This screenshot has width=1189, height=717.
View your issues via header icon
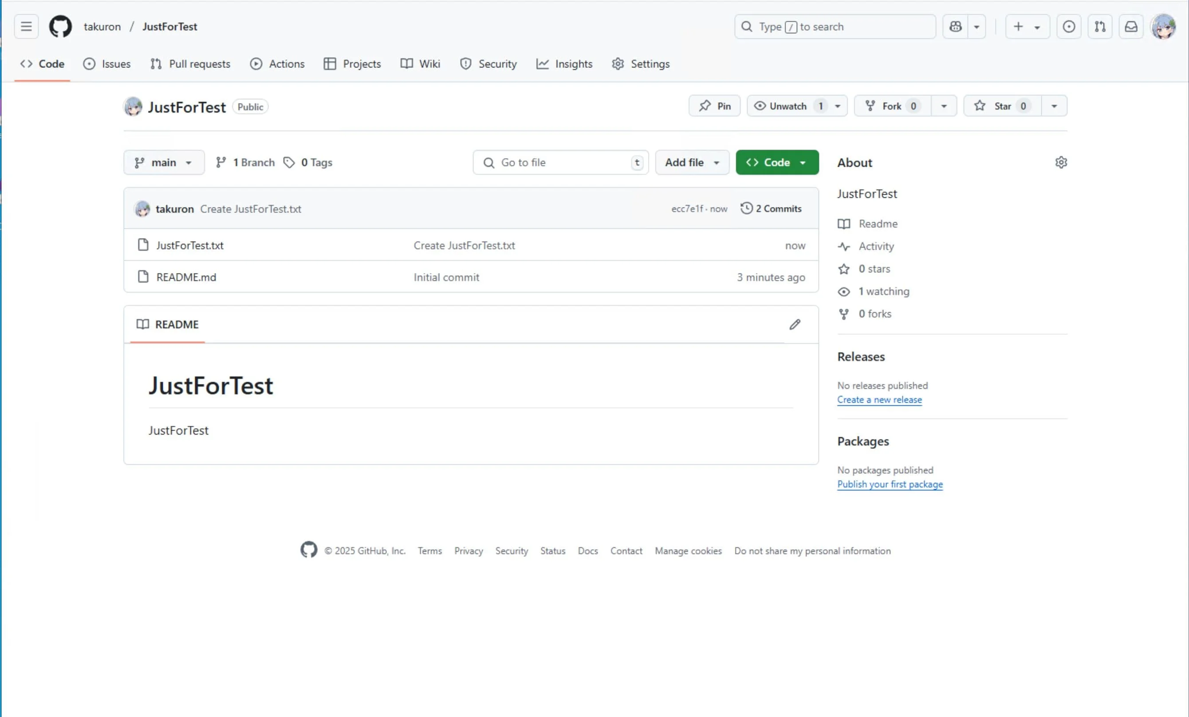coord(1069,27)
